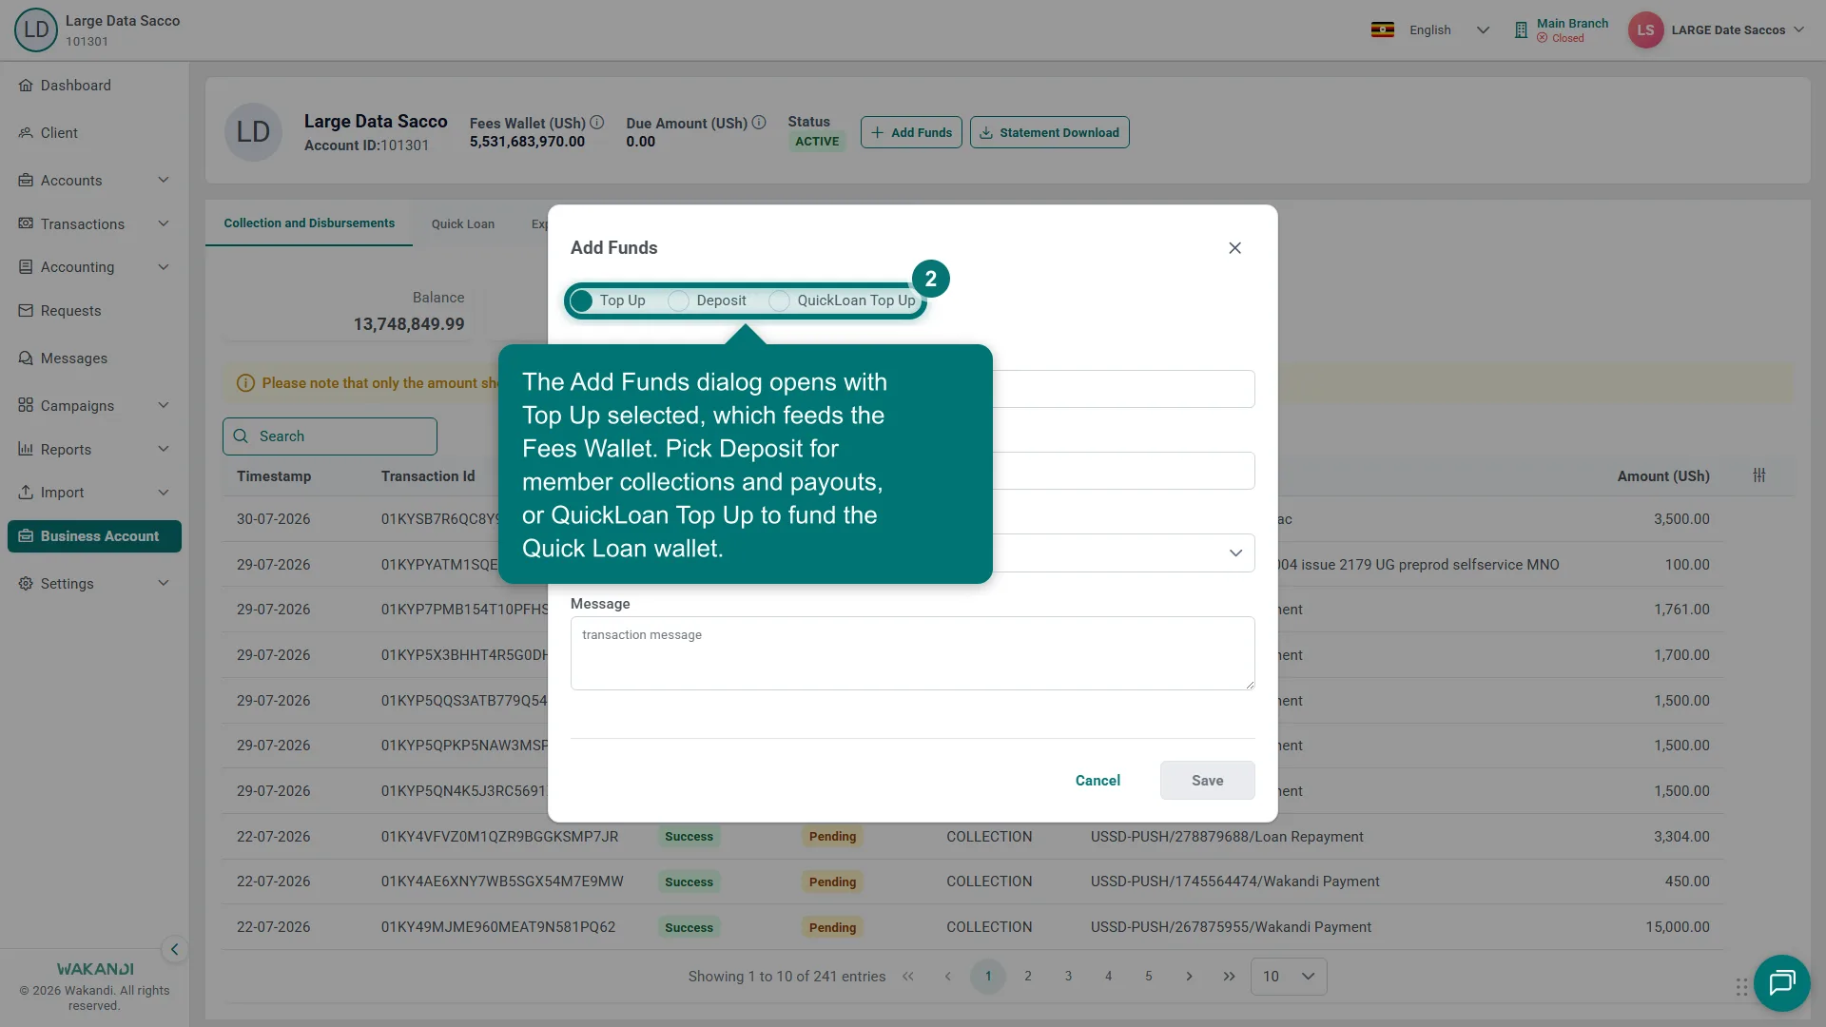Image resolution: width=1826 pixels, height=1027 pixels.
Task: Open Business Account in sidebar
Action: click(94, 536)
